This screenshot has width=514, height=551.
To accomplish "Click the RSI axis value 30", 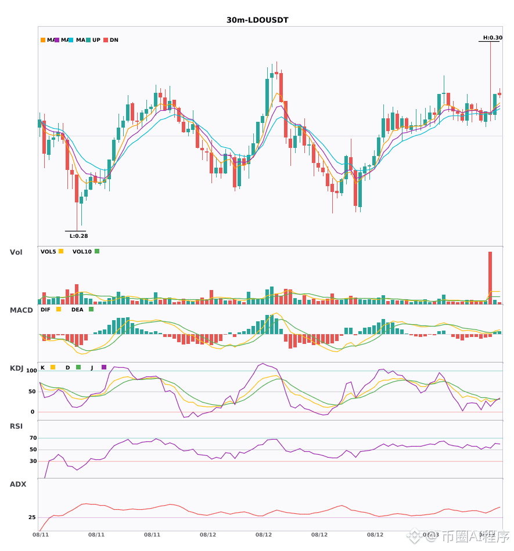I will point(33,461).
